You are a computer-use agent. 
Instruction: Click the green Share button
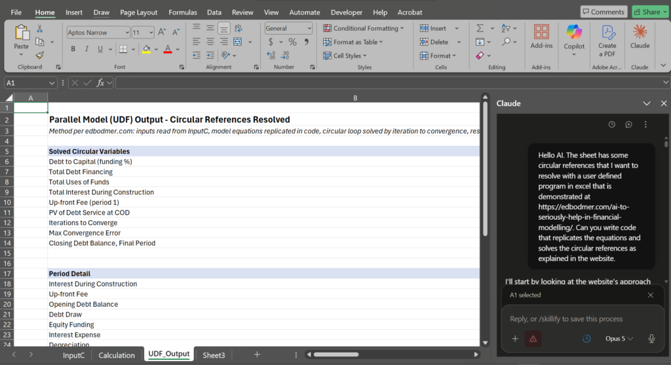650,12
